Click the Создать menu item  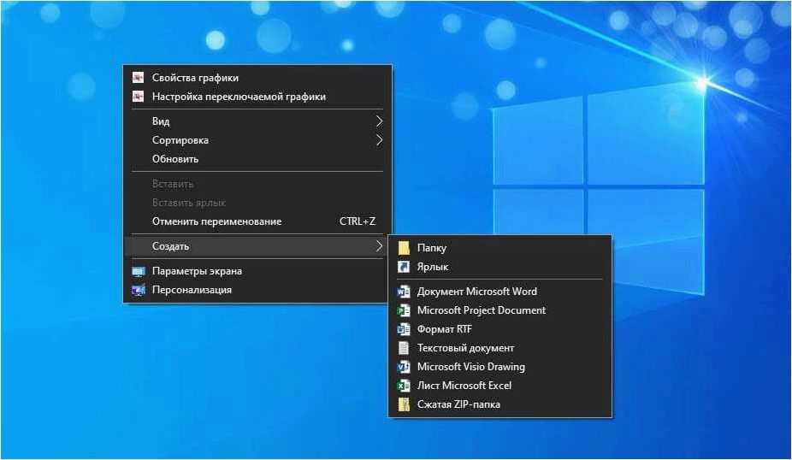(257, 246)
